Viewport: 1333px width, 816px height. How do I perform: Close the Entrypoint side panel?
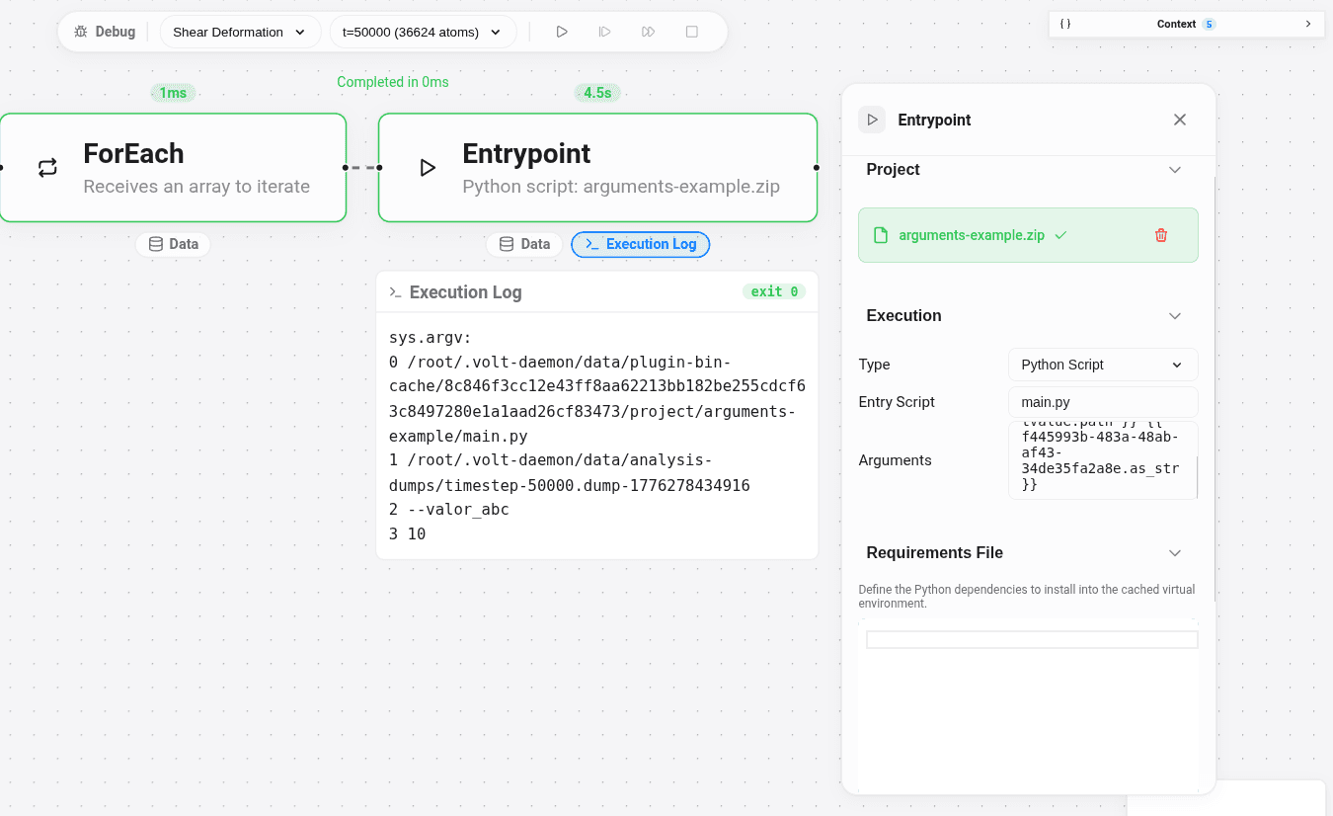[x=1180, y=120]
